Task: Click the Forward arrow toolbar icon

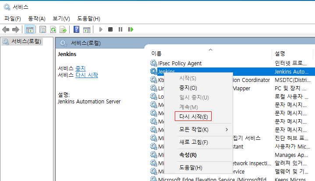Action: tap(16, 29)
